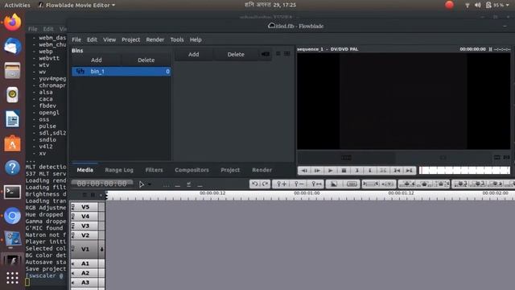Step monitor back one frame
515x290 pixels.
click(304, 170)
